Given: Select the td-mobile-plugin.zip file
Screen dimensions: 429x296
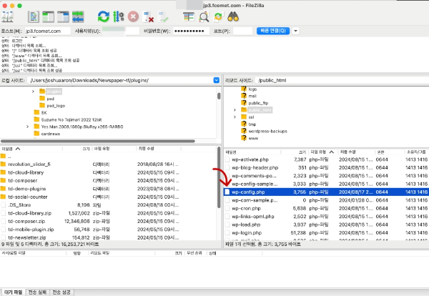Looking at the screenshot, I should pyautogui.click(x=109, y=230).
